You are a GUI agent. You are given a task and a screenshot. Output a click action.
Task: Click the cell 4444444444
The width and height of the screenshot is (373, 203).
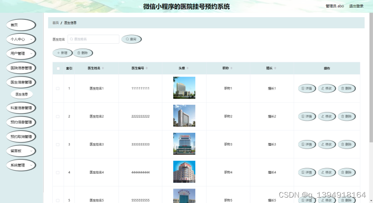click(x=140, y=172)
